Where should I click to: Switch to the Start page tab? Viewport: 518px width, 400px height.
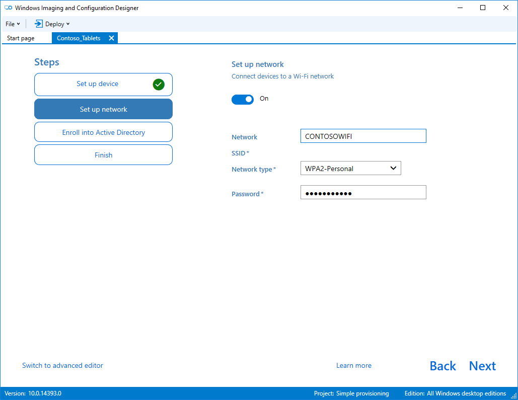pyautogui.click(x=21, y=38)
